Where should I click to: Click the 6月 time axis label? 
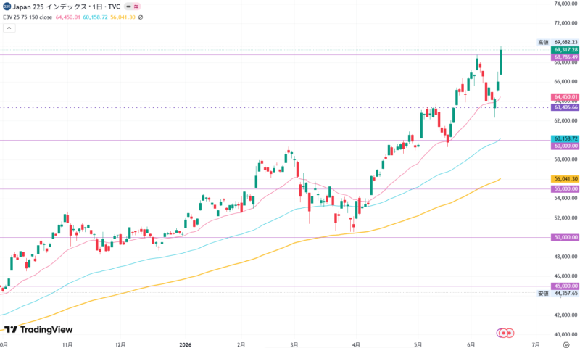click(x=471, y=344)
